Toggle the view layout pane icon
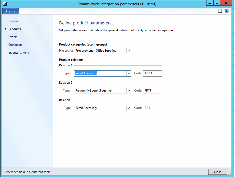This screenshot has width=235, height=177. pyautogui.click(x=220, y=11)
